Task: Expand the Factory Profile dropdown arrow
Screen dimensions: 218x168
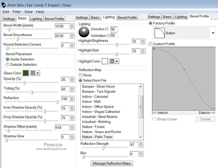Action: click(213, 33)
